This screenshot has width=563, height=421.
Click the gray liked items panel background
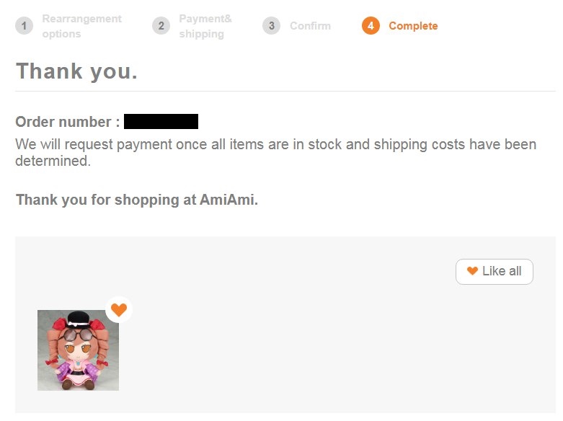click(x=324, y=346)
